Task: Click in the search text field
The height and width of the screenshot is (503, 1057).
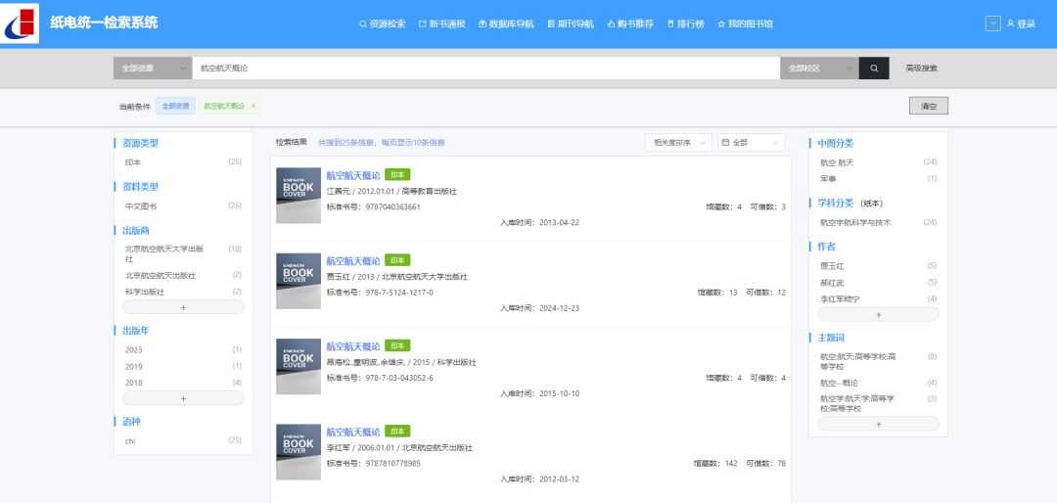Action: [484, 69]
